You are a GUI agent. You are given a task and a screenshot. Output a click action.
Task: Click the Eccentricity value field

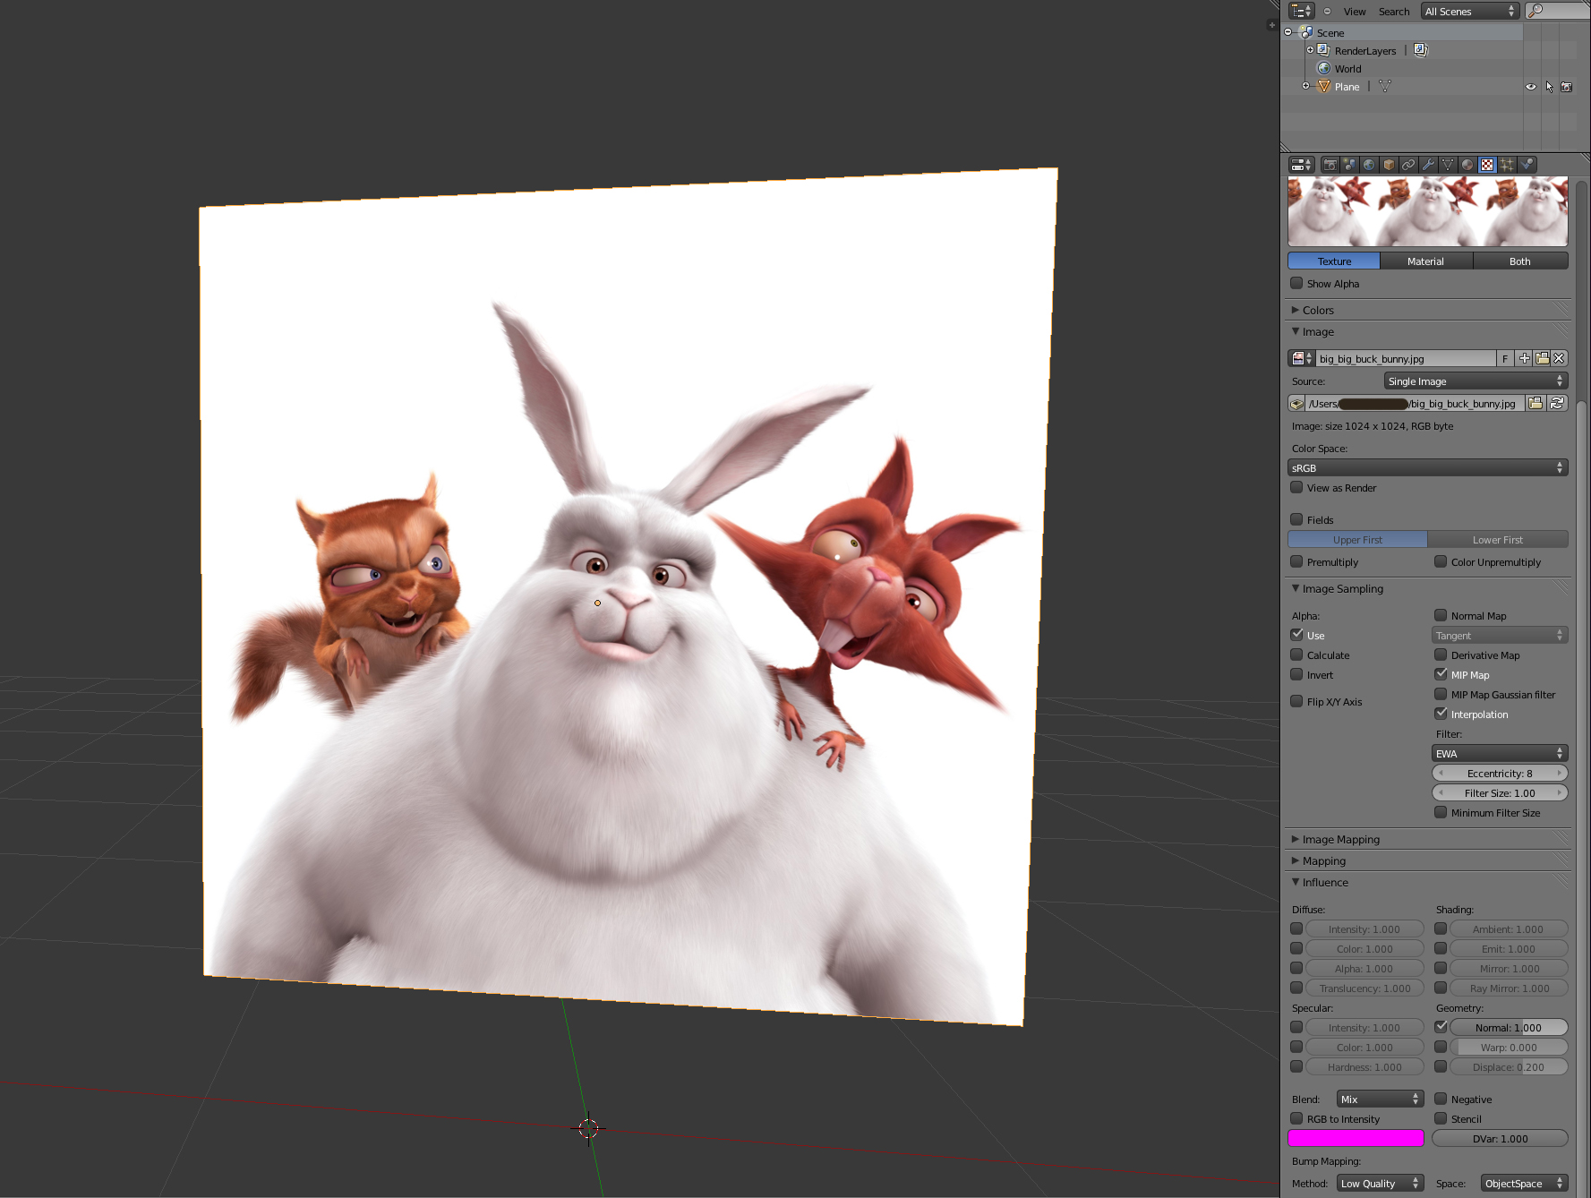[x=1500, y=774]
